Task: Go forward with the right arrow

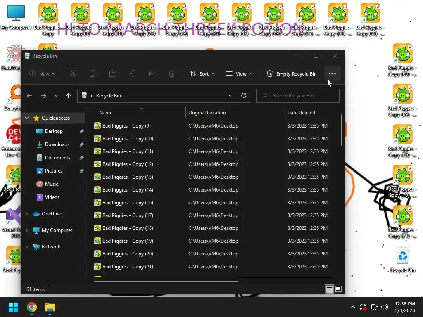Action: tap(44, 96)
